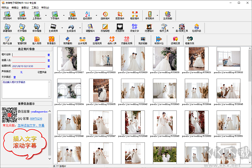The height and width of the screenshot is (168, 252).
Task: Open the 工具(T) menu
Action: (35, 8)
